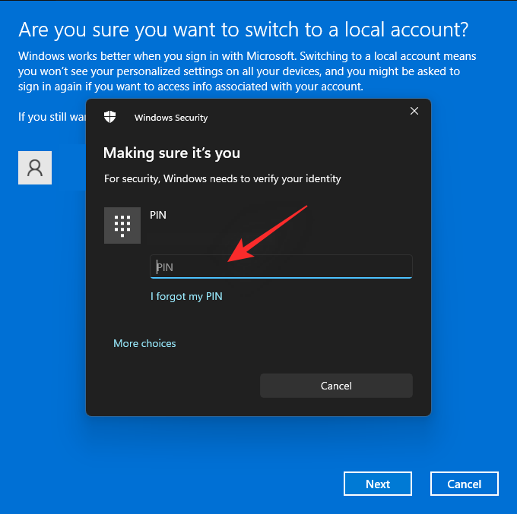Image resolution: width=517 pixels, height=514 pixels.
Task: Click the verify your identity message
Action: coord(223,178)
